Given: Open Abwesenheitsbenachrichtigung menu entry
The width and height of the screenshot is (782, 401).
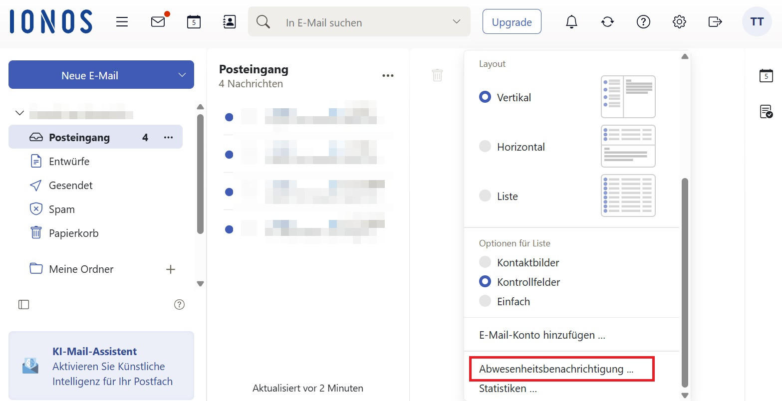Looking at the screenshot, I should point(556,369).
